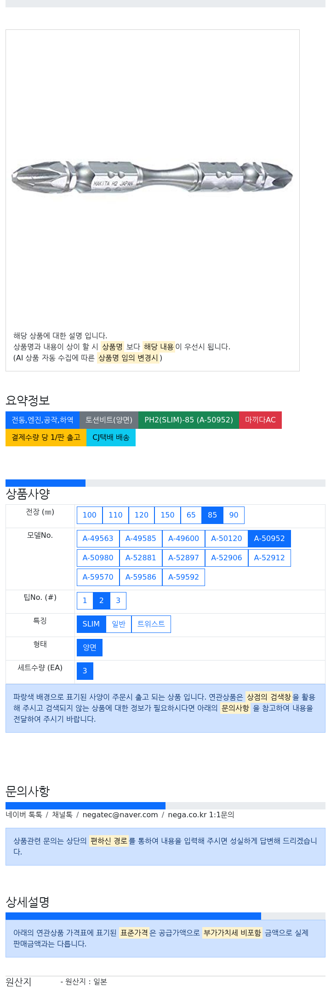Open 전동,엔진,공작,하역 category tag
Screen dimensions: 331x991
[x=42, y=420]
